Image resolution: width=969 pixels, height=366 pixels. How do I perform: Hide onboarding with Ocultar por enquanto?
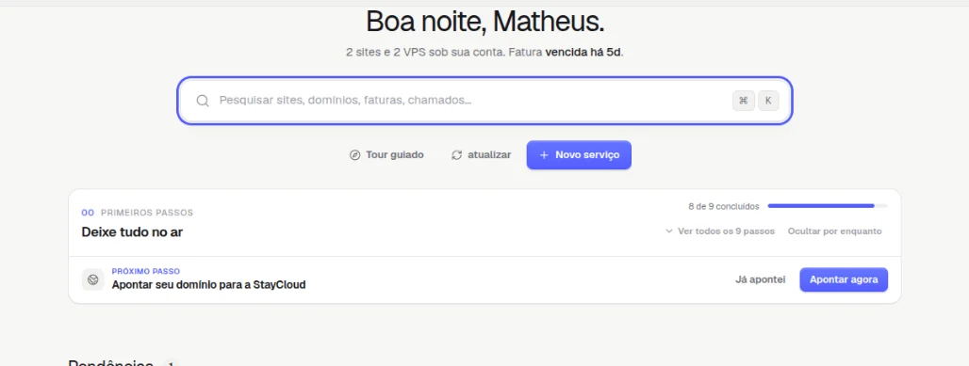click(x=834, y=231)
